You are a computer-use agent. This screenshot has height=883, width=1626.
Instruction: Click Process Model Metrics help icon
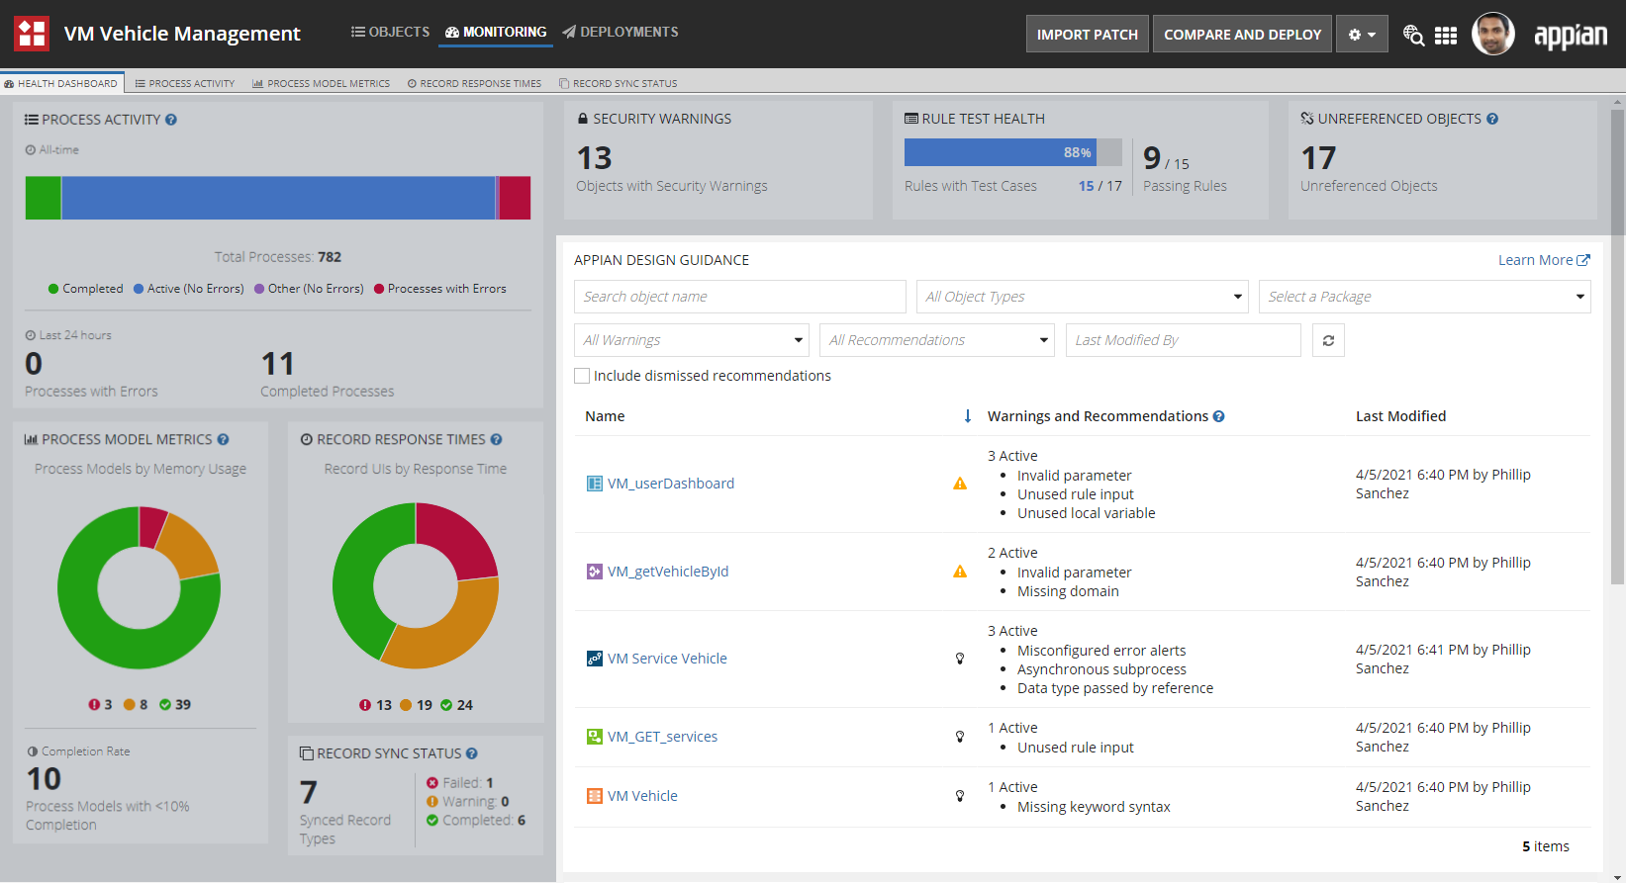(223, 439)
